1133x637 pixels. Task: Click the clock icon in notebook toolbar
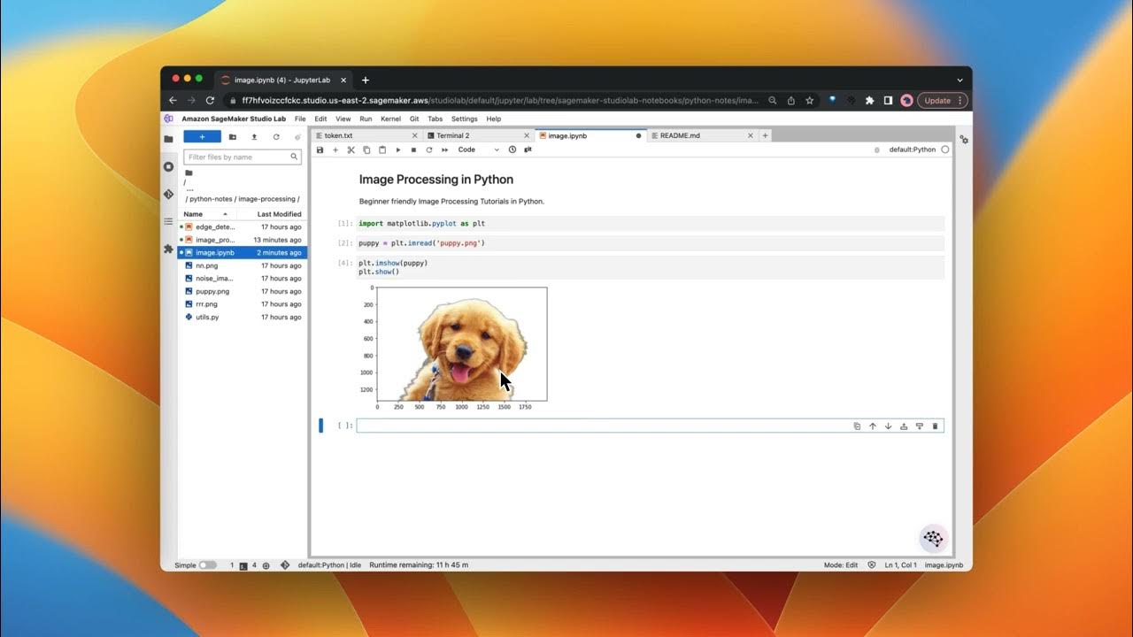point(512,150)
